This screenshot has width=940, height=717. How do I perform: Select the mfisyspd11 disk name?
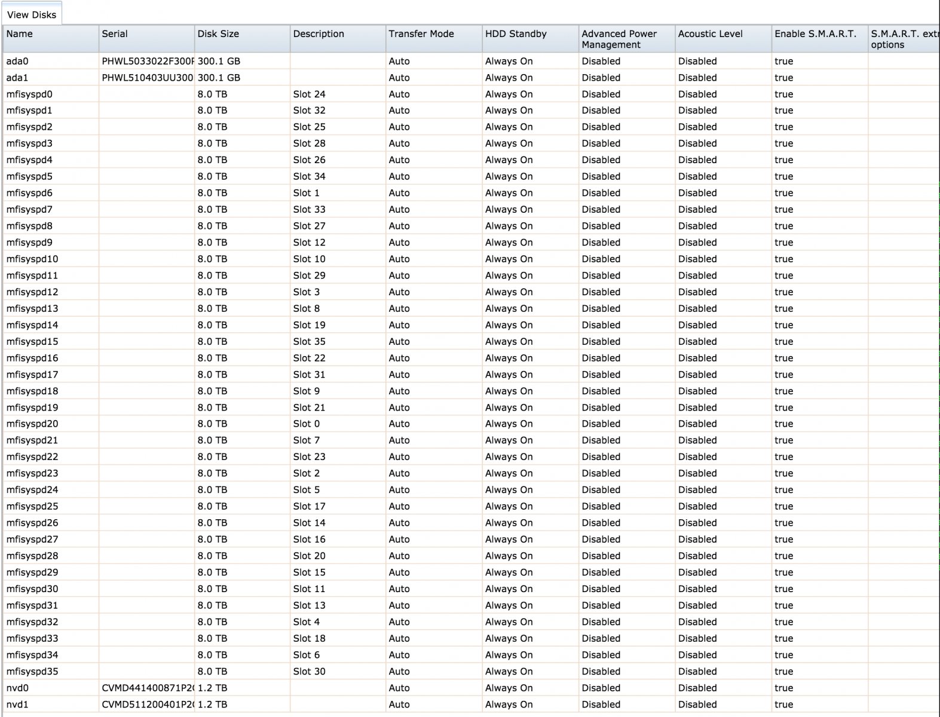32,275
